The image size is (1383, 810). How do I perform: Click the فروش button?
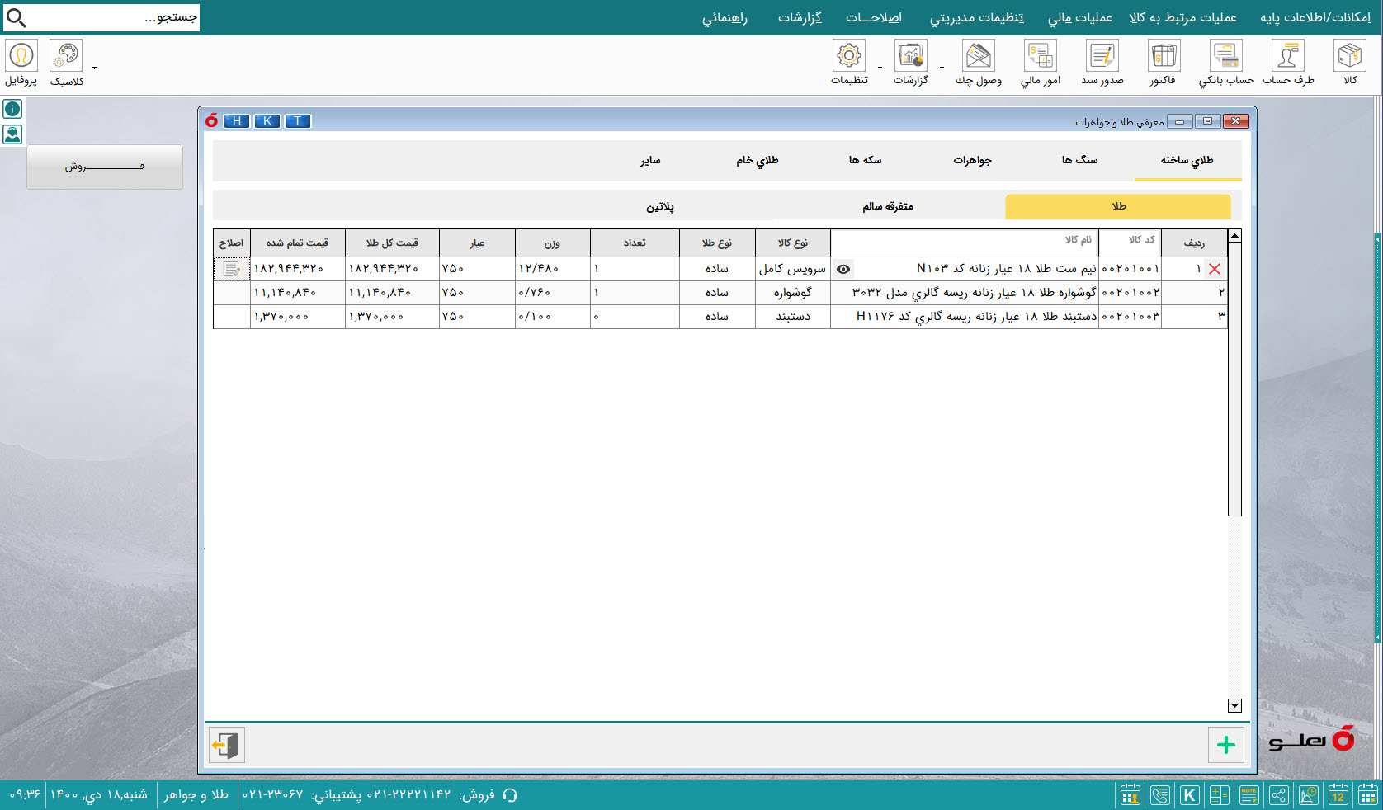105,167
